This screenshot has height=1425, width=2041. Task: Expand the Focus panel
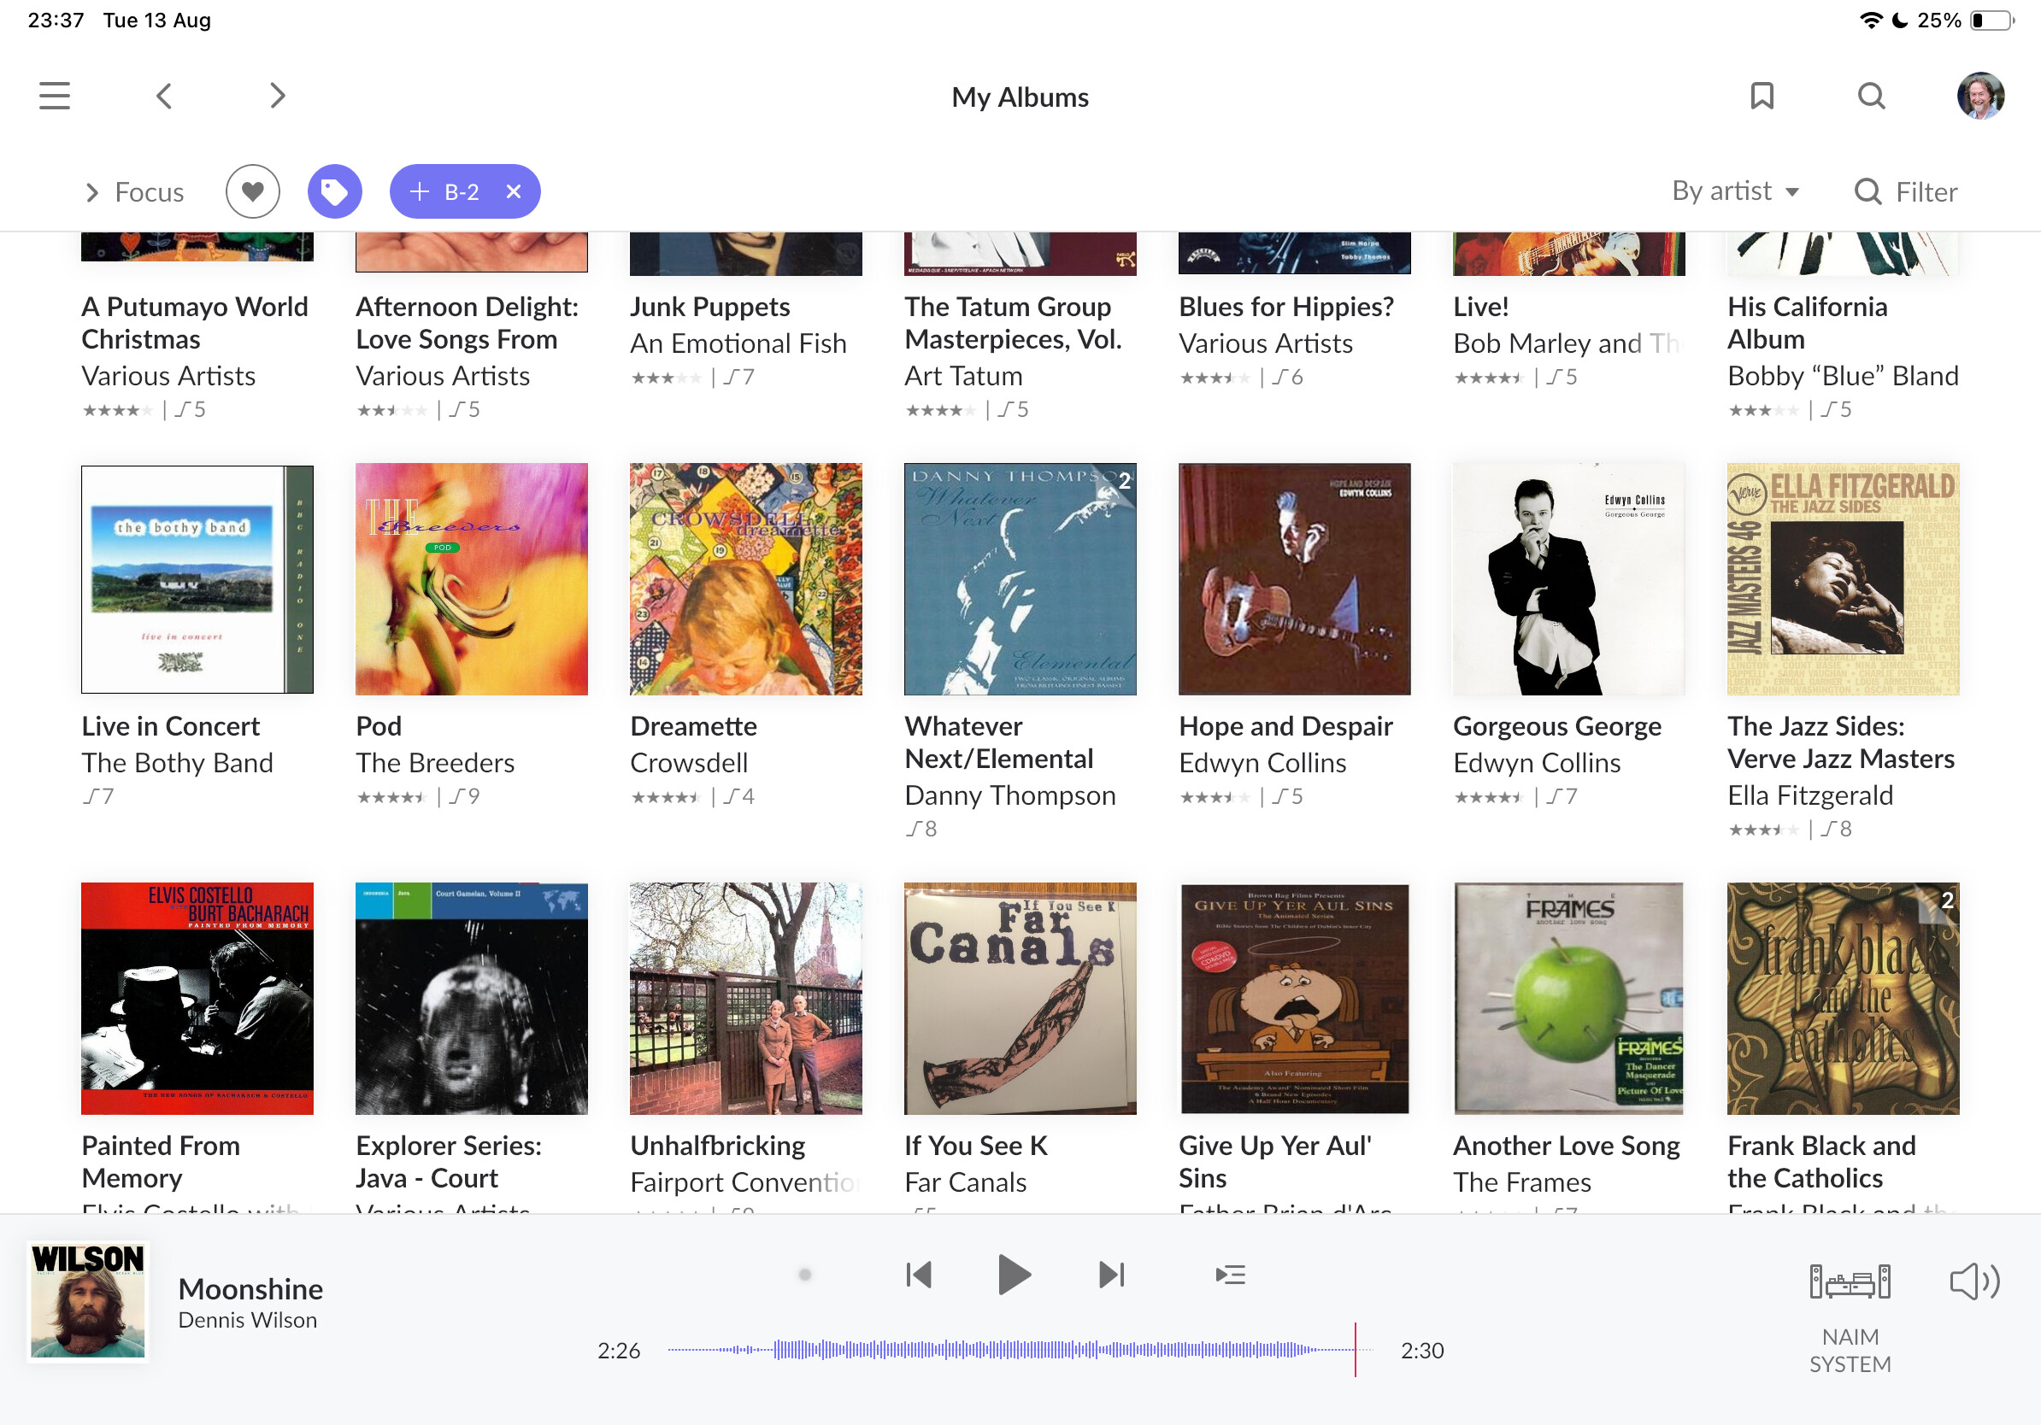(x=134, y=192)
